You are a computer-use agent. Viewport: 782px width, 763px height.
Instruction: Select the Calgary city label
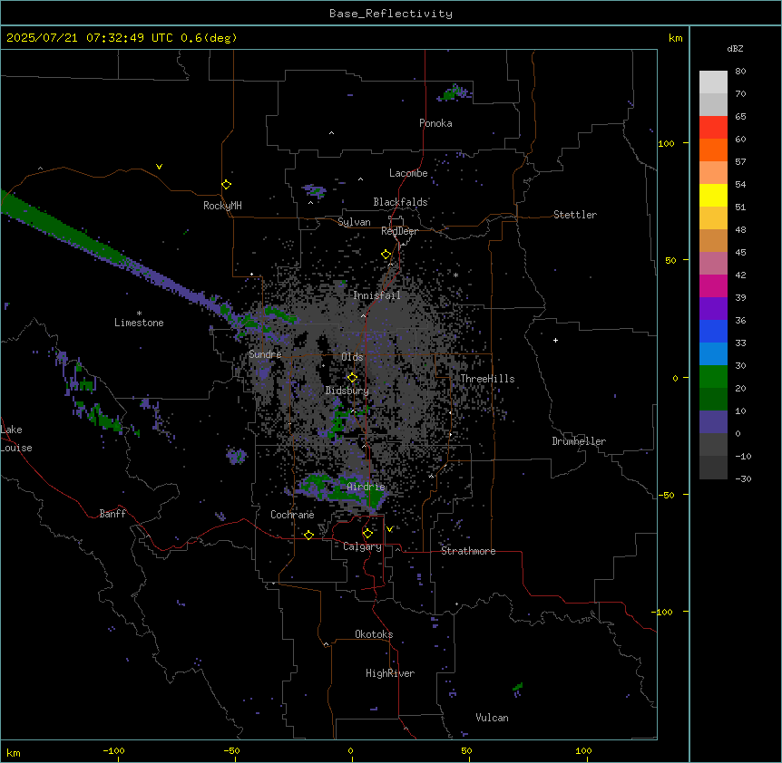pyautogui.click(x=362, y=546)
